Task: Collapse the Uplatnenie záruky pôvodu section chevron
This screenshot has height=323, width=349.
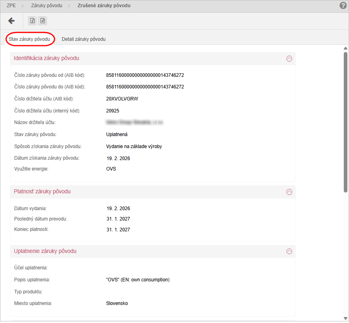Action: (x=289, y=251)
